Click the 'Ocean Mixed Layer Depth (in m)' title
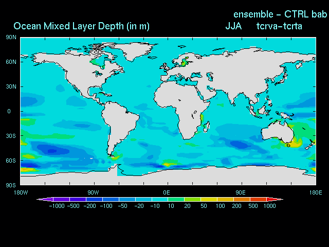 pos(81,26)
